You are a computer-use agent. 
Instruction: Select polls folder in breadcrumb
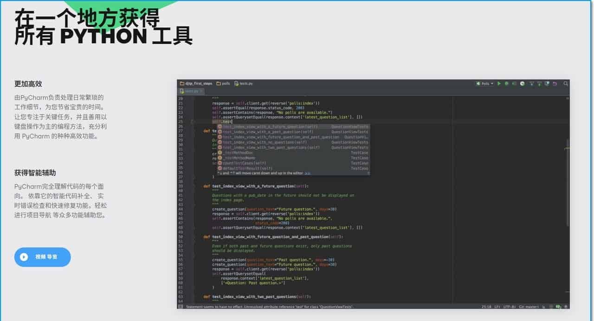223,83
